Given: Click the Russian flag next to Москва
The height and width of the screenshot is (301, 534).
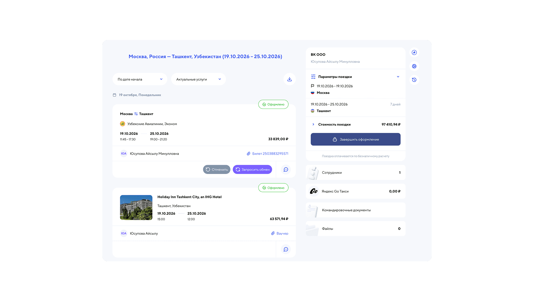Looking at the screenshot, I should (312, 93).
